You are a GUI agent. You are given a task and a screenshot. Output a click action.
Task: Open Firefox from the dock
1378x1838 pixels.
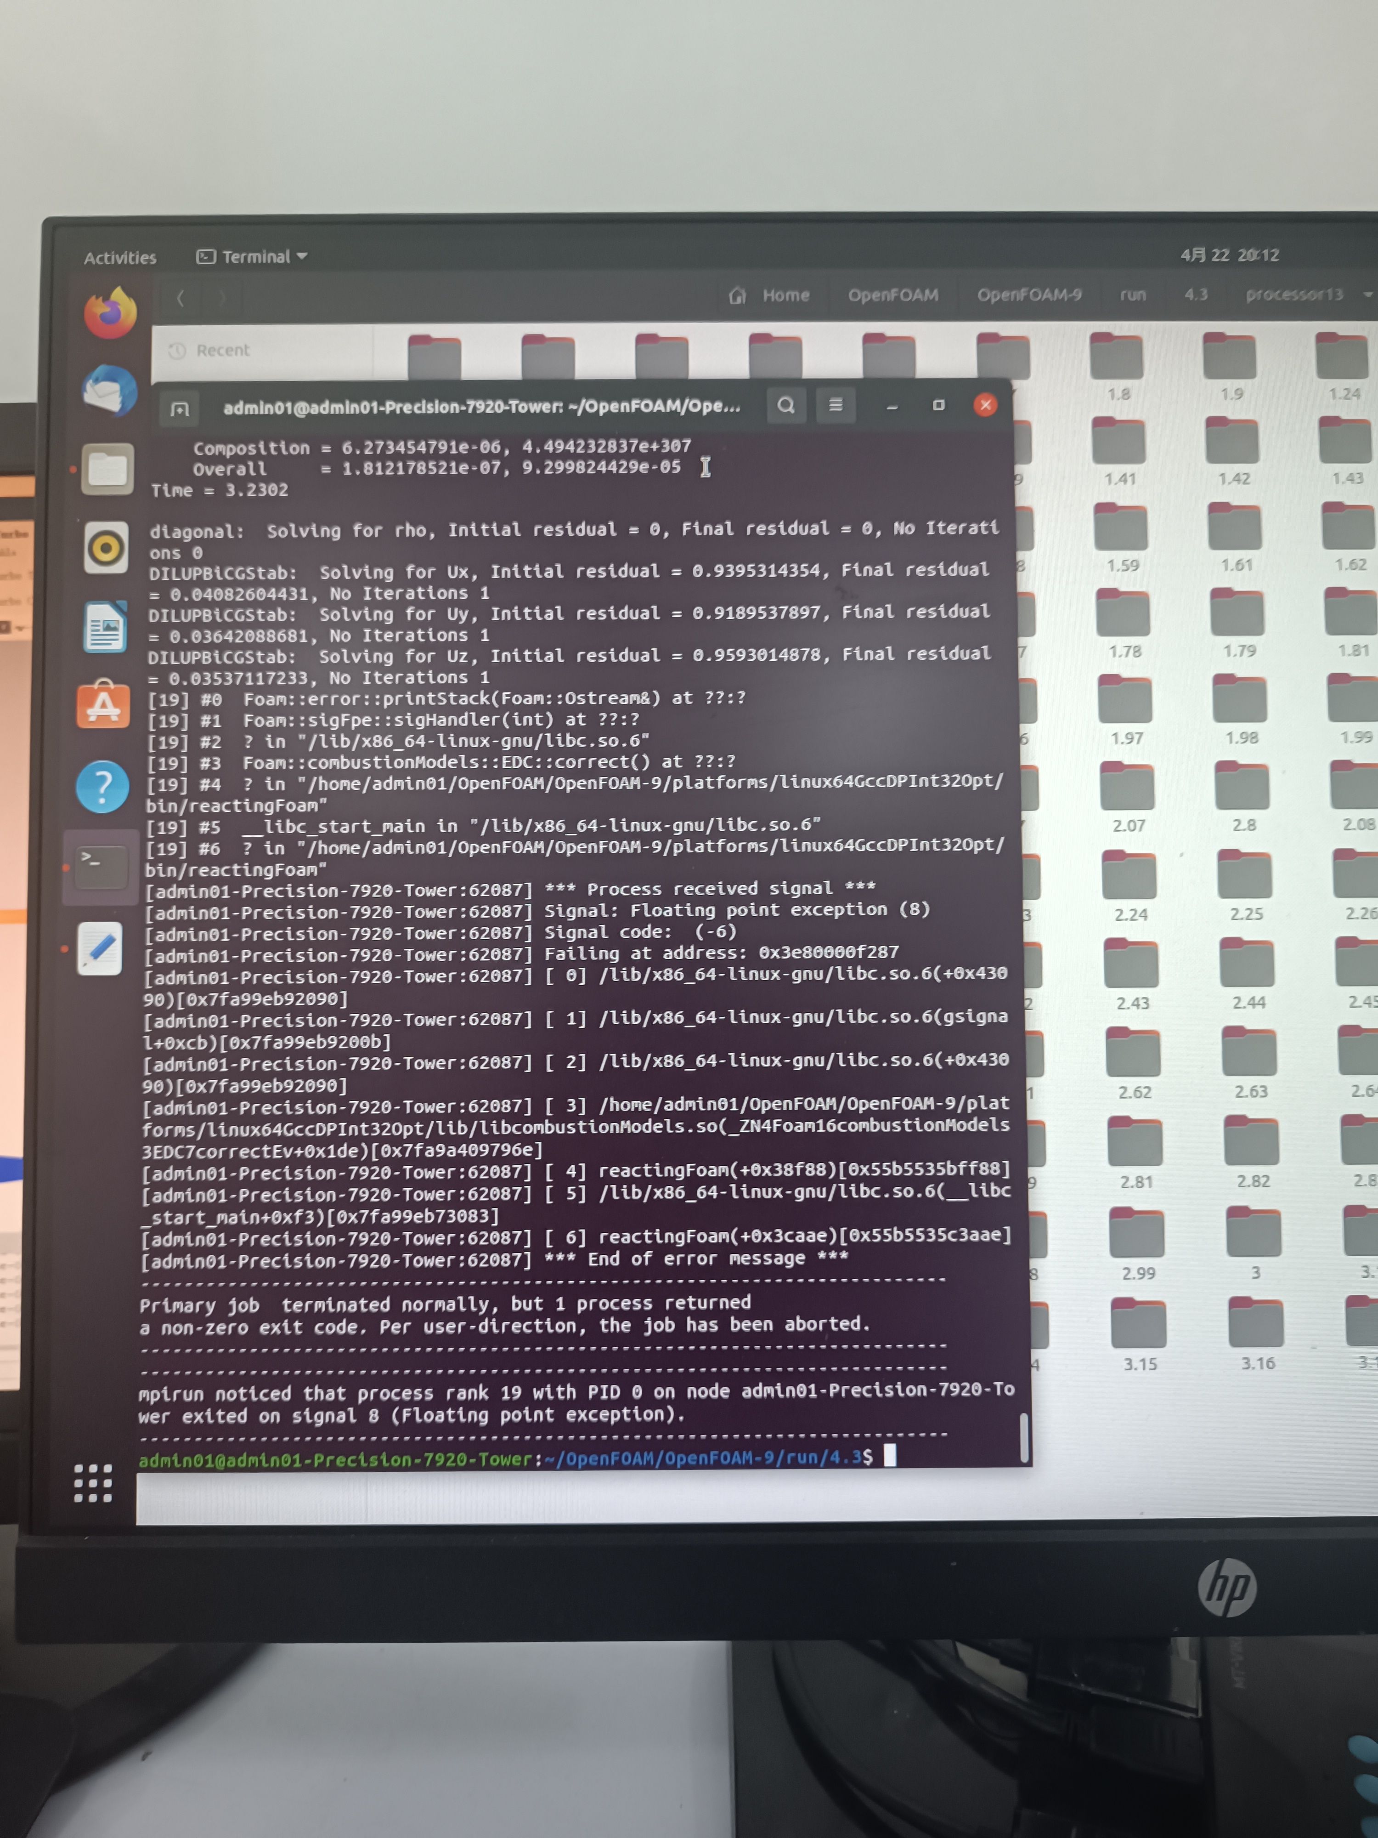click(111, 312)
